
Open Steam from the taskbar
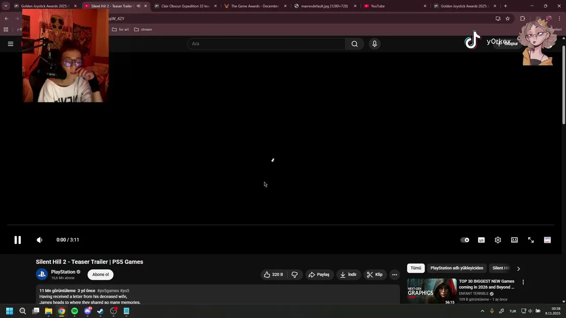coord(100,311)
